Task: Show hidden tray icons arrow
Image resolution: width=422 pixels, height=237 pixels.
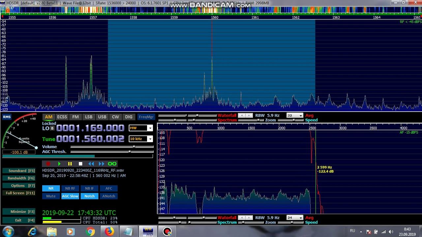Action: click(x=361, y=231)
